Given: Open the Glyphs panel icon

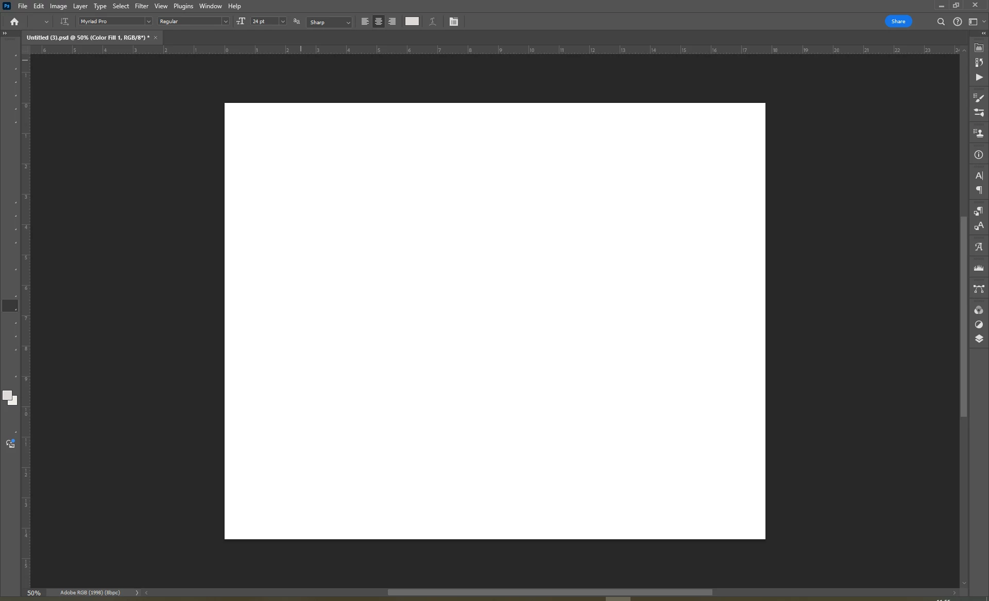Looking at the screenshot, I should (979, 247).
